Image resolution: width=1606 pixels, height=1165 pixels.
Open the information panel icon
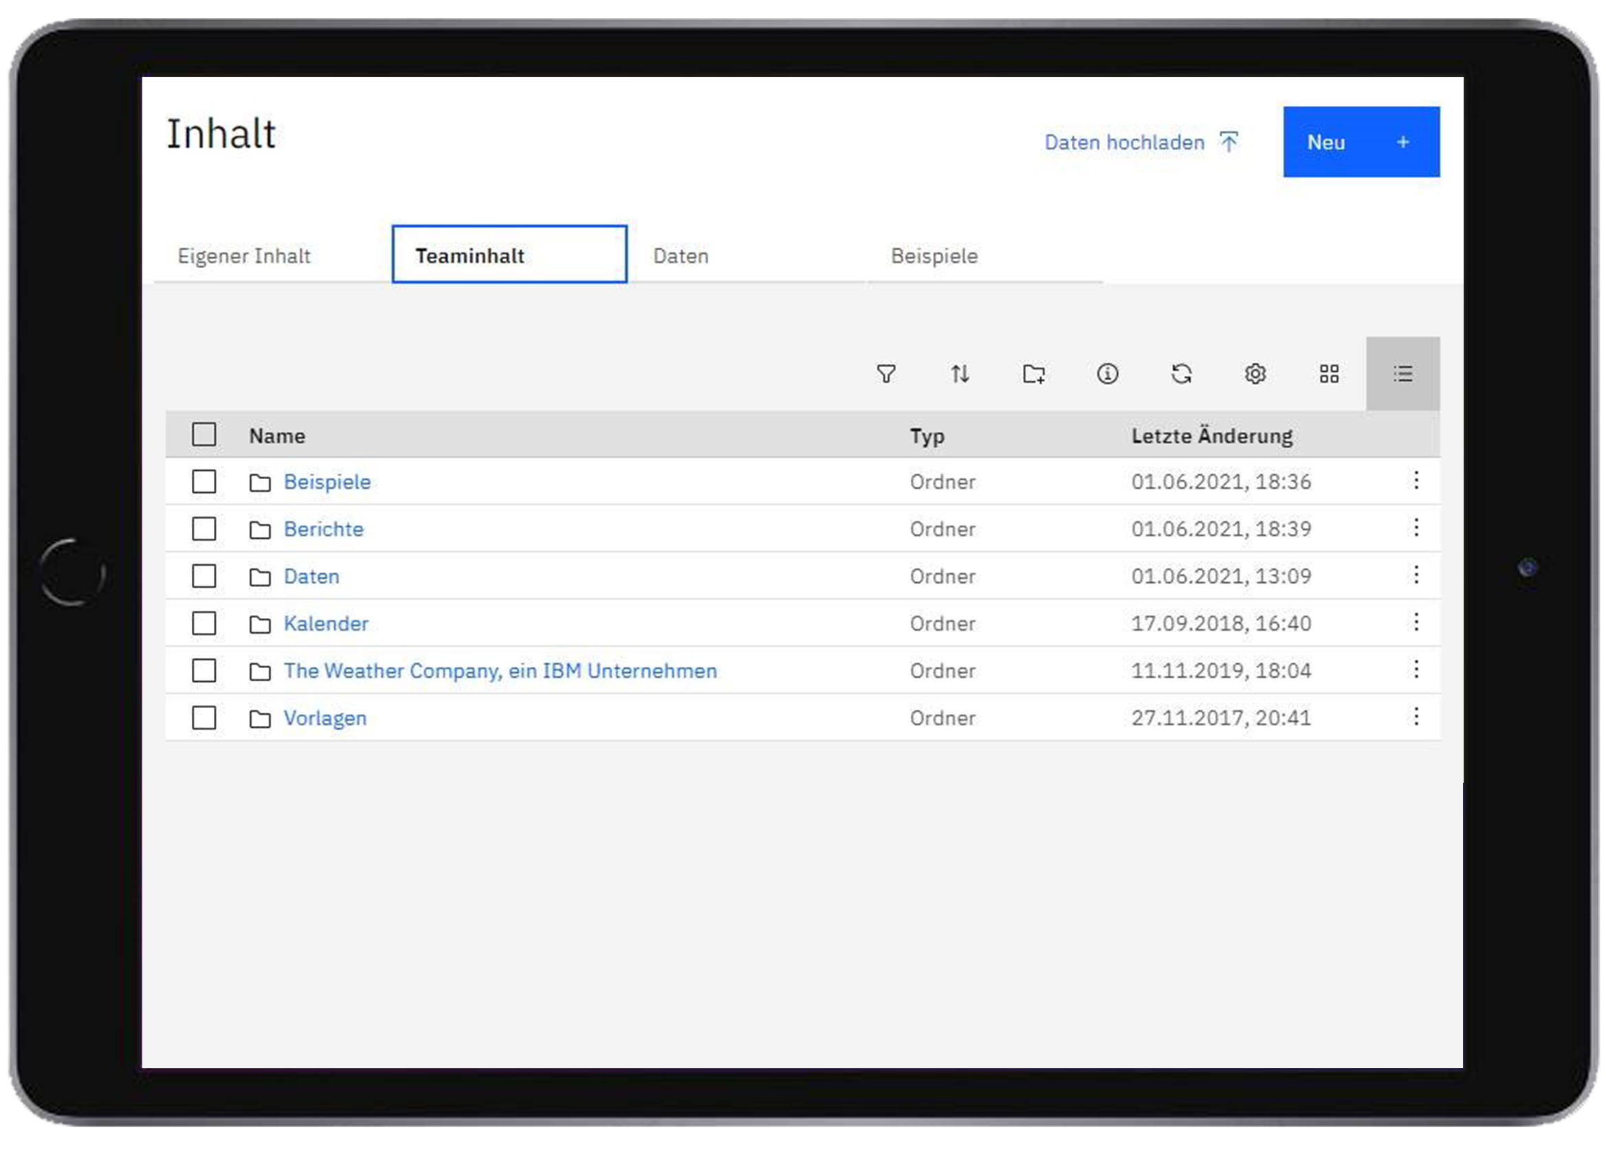[1108, 375]
